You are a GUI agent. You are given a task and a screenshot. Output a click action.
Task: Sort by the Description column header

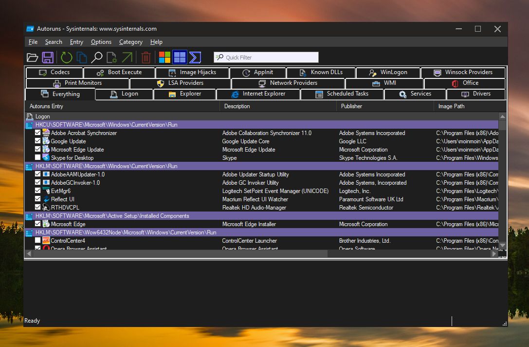(x=278, y=106)
